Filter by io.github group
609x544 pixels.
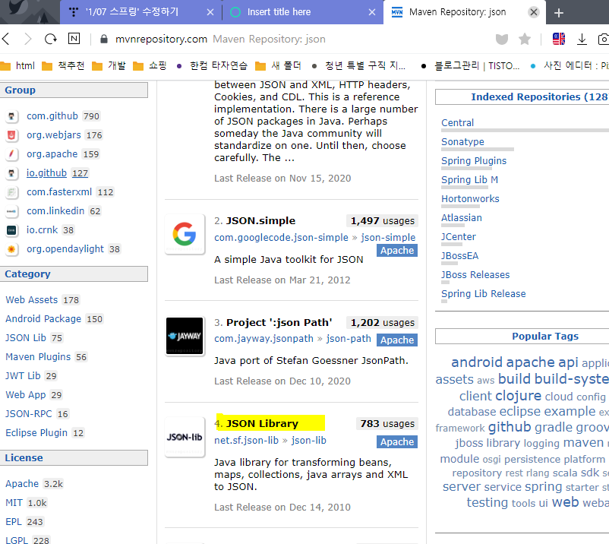[46, 173]
